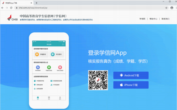View site info via the lock icon
Image resolution: width=177 pixels, height=110 pixels.
tap(17, 8)
